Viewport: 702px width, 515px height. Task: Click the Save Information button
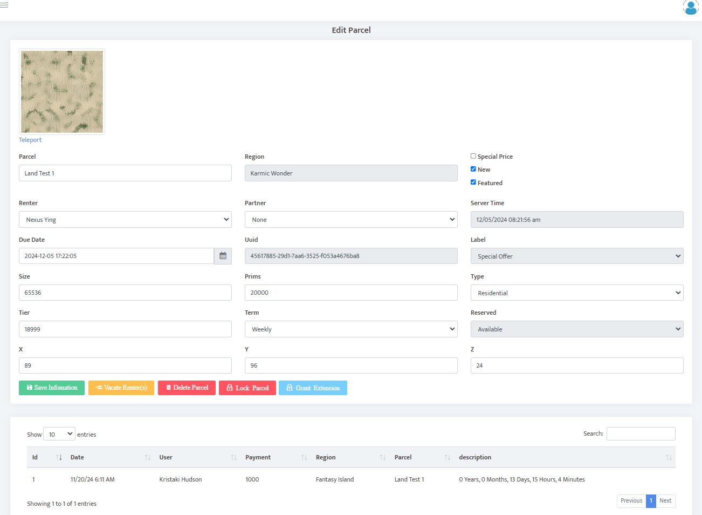point(52,388)
